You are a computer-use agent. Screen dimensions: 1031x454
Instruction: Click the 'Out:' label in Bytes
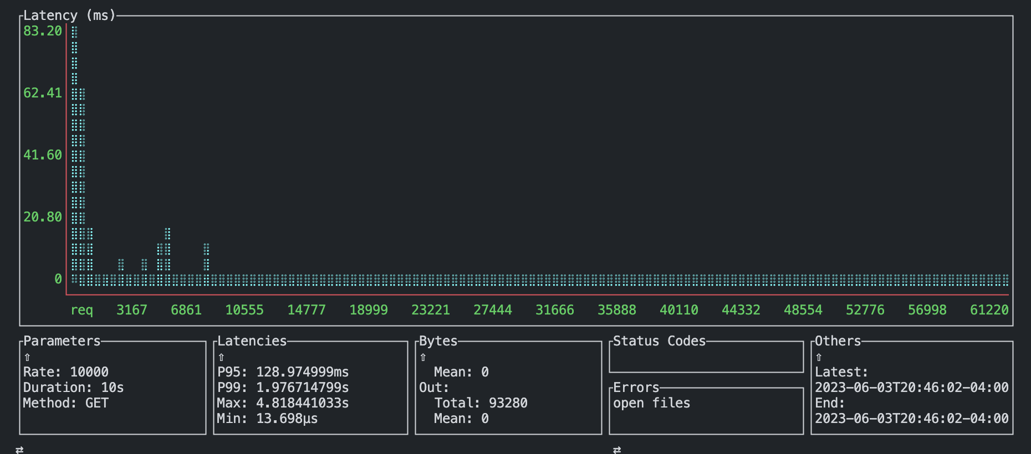(x=434, y=388)
